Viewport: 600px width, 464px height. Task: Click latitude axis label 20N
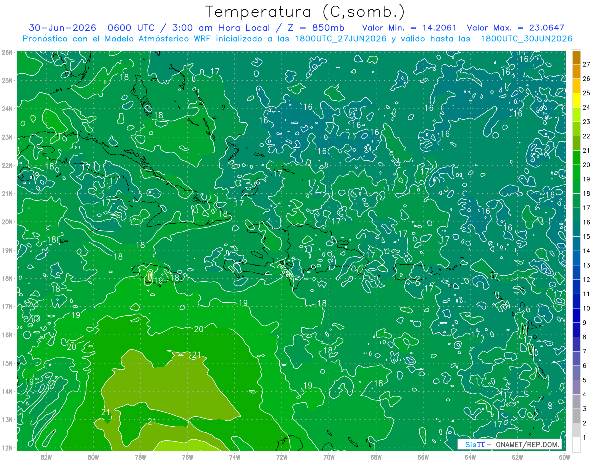click(x=8, y=222)
